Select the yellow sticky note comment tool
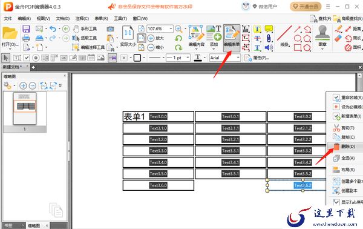This screenshot has width=363, height=229. pos(269,29)
